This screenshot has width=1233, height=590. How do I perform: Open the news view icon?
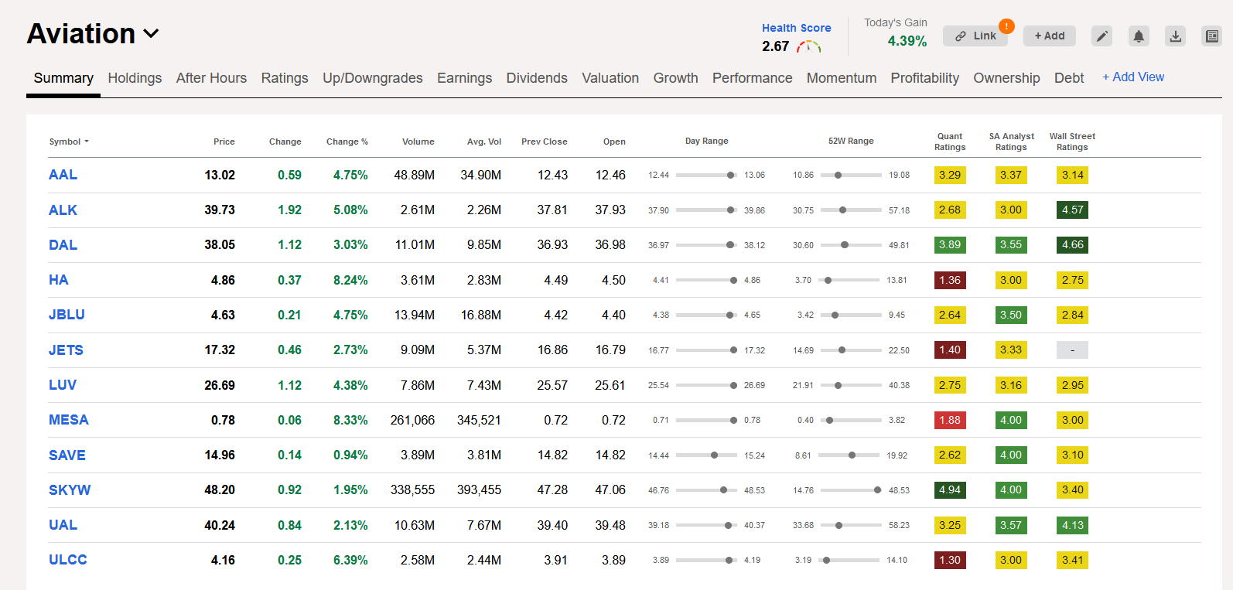1212,36
